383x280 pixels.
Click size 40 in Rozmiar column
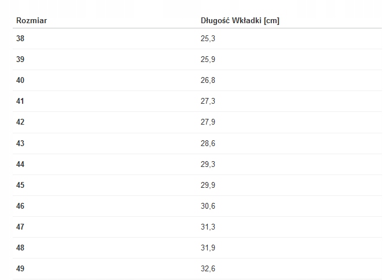21,81
